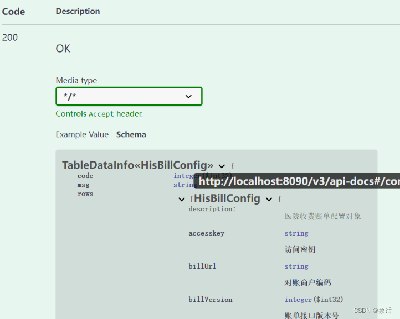Click the 'rows' property name

[x=85, y=194]
